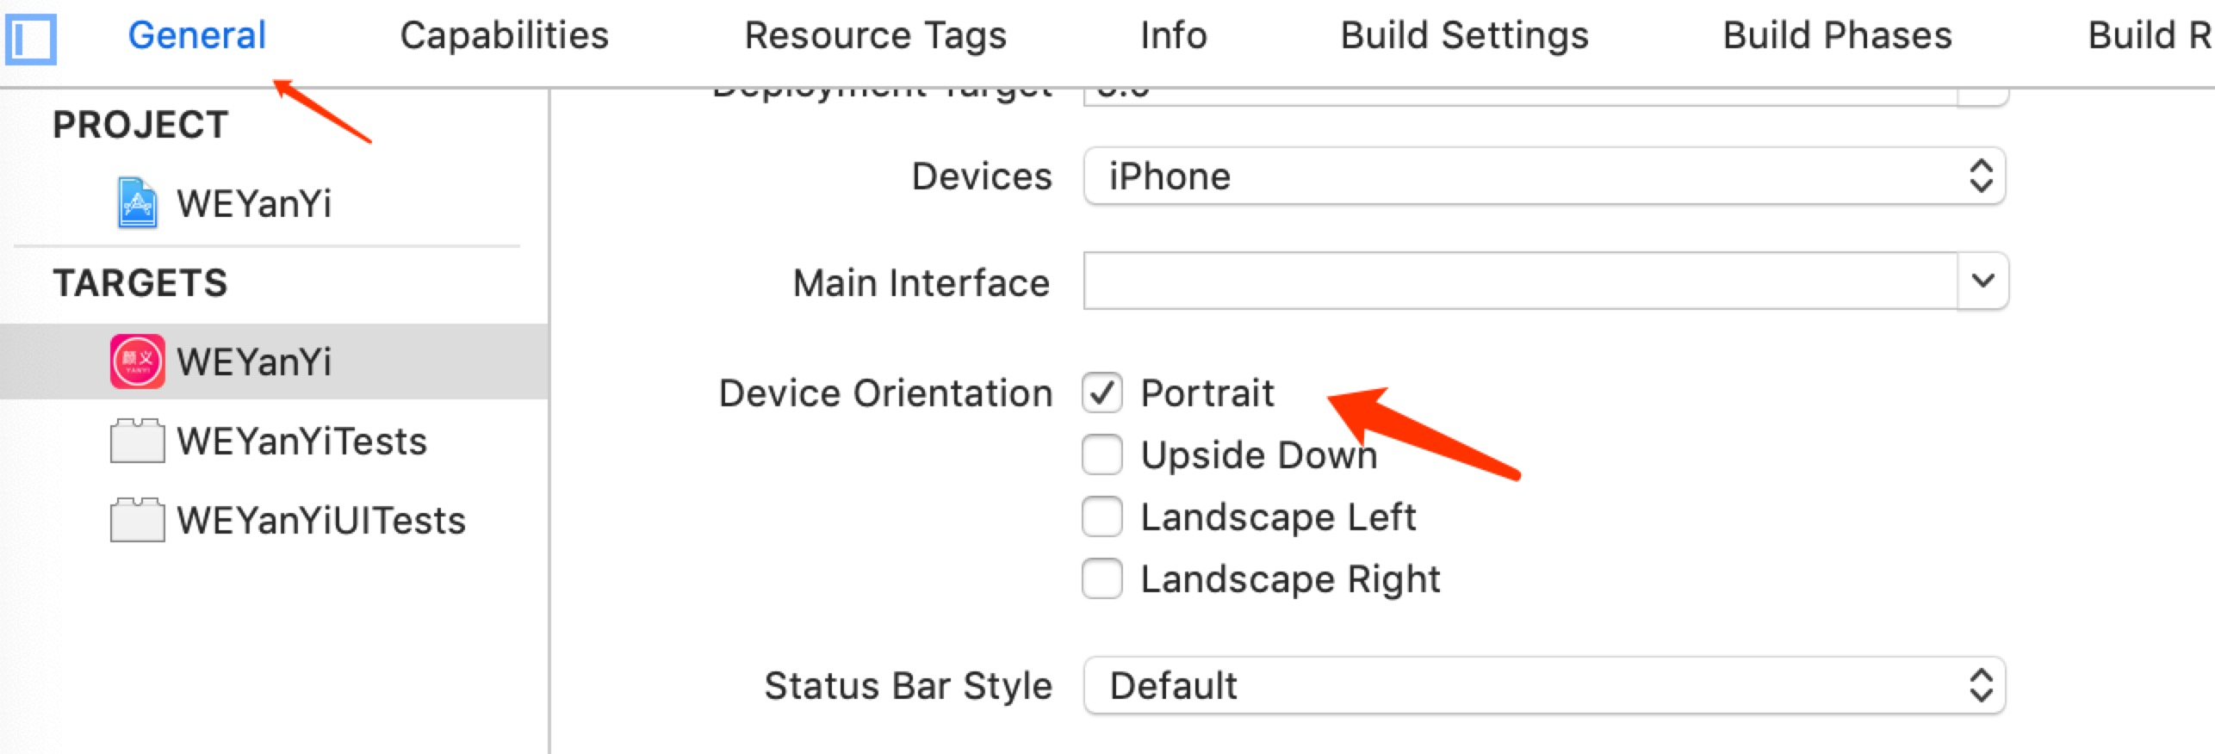The height and width of the screenshot is (754, 2215).
Task: Select WEYanYiTests target in list
Action: point(301,442)
